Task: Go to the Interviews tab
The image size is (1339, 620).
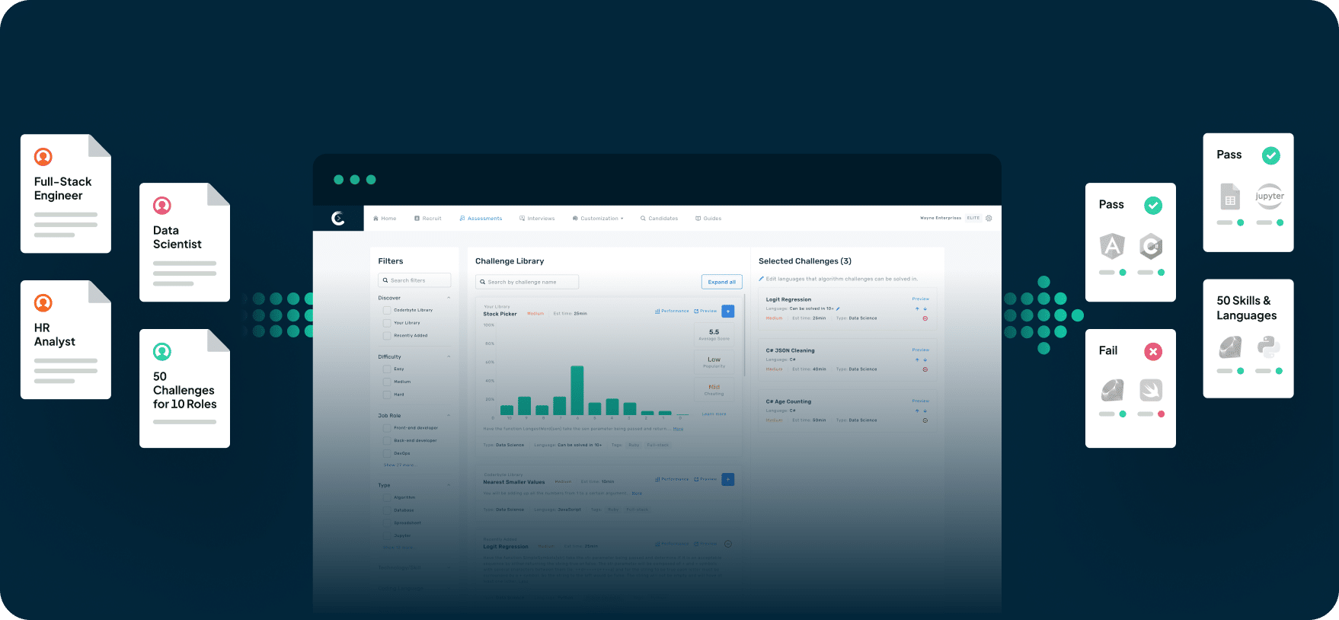Action: (537, 219)
